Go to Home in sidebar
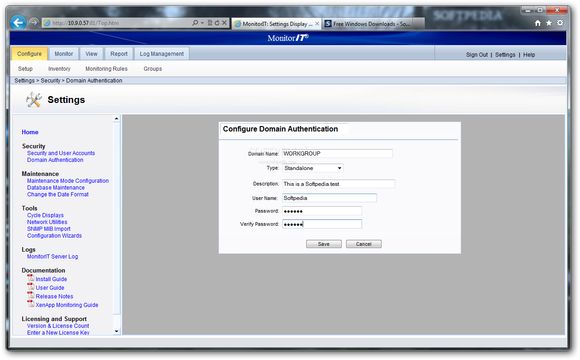The image size is (580, 360). click(x=30, y=132)
